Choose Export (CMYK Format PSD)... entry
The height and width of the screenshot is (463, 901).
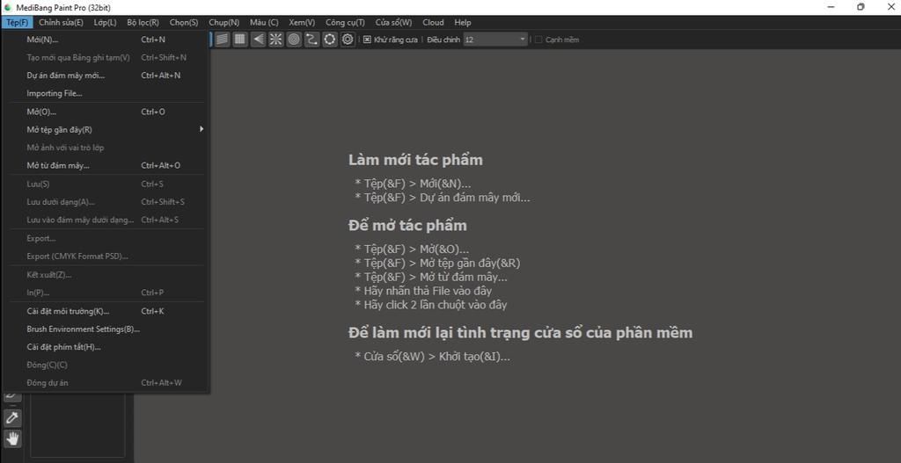point(106,256)
